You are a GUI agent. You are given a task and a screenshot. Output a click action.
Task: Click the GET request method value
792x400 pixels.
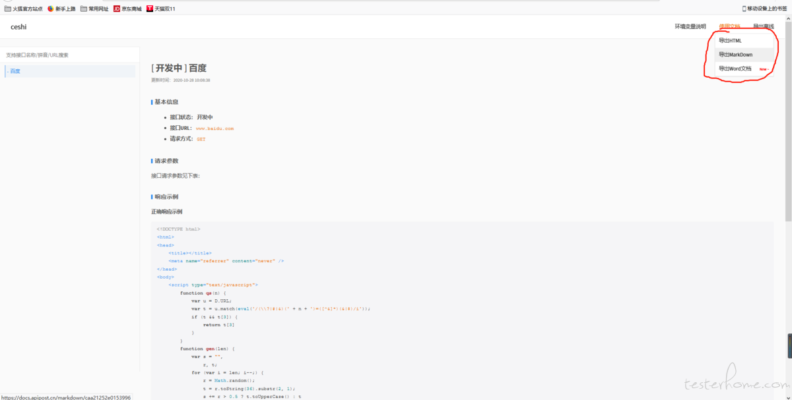201,140
